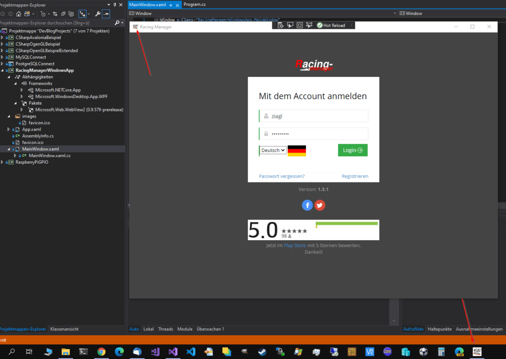Expand the App.xaml tree node
506x359 pixels.
tap(9, 129)
